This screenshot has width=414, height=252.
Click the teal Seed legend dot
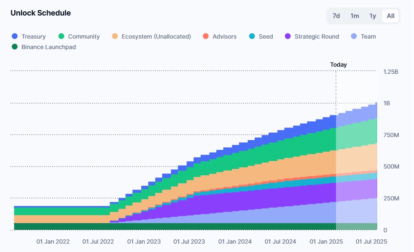(x=252, y=36)
